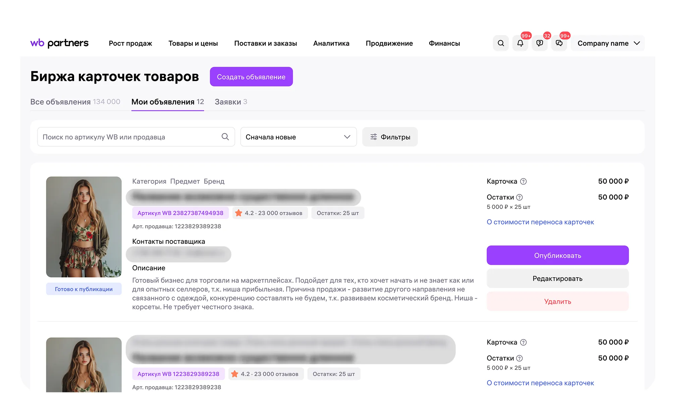Click Редактировать button
This screenshot has height=412, width=676.
tap(558, 278)
